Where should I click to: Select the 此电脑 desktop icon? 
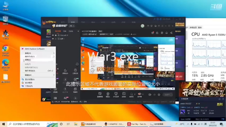tap(5, 6)
